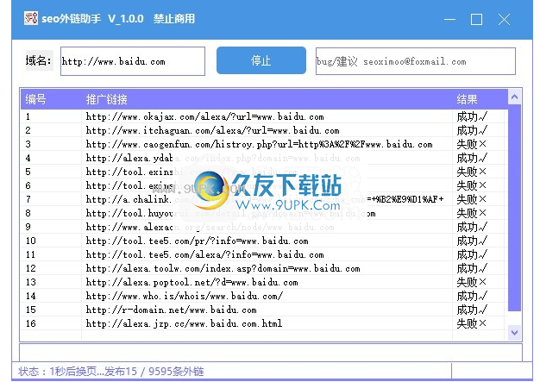This screenshot has width=540, height=382.
Task: Select row 1 okajax.com link
Action: pos(205,116)
